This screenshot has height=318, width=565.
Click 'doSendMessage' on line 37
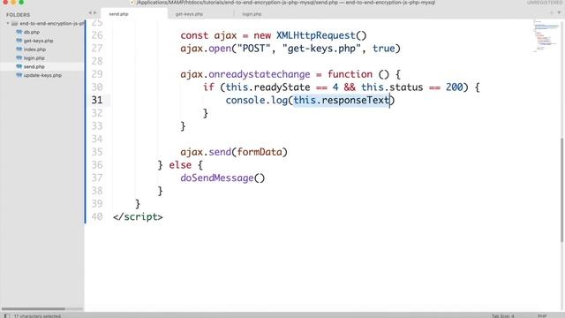click(217, 178)
